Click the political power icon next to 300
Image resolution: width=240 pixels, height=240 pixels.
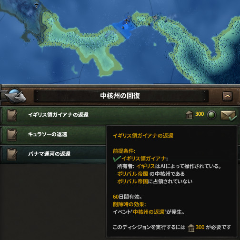click(189, 115)
